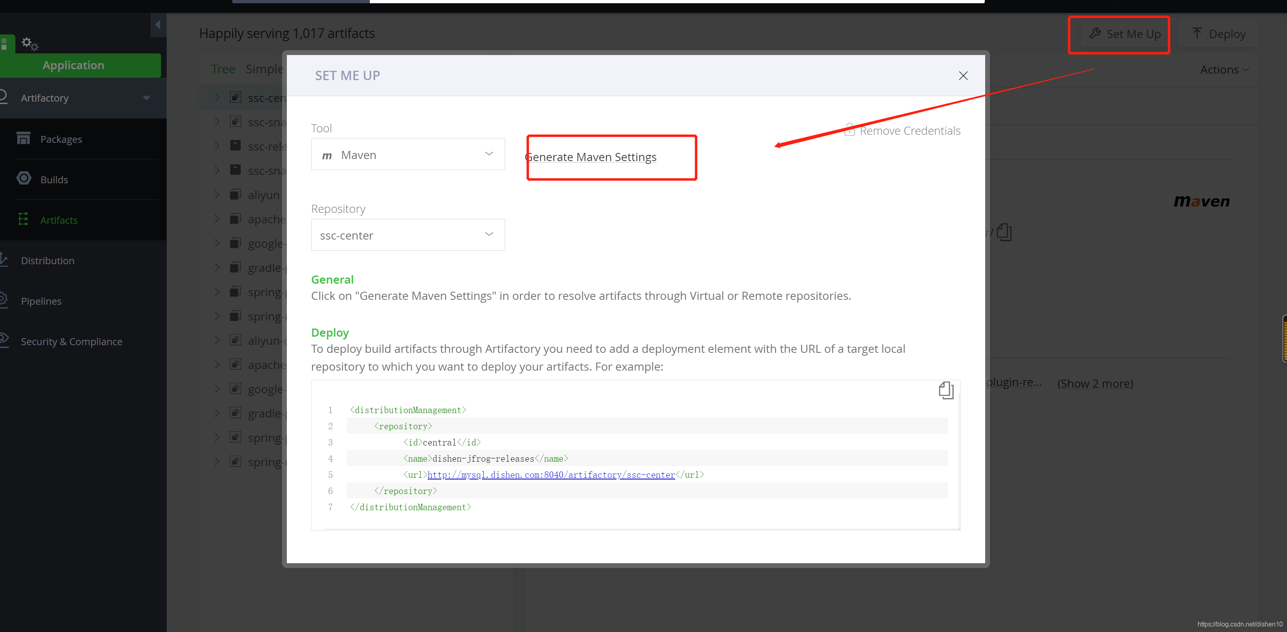This screenshot has width=1287, height=632.
Task: Expand the Artifactory sidebar menu
Action: [x=146, y=98]
